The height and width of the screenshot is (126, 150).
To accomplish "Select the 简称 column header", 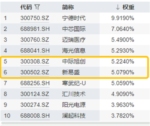I will coord(68,7).
